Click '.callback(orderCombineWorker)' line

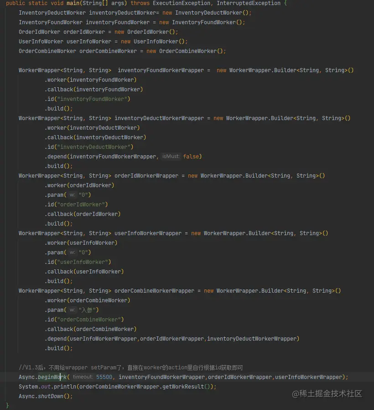[91, 329]
